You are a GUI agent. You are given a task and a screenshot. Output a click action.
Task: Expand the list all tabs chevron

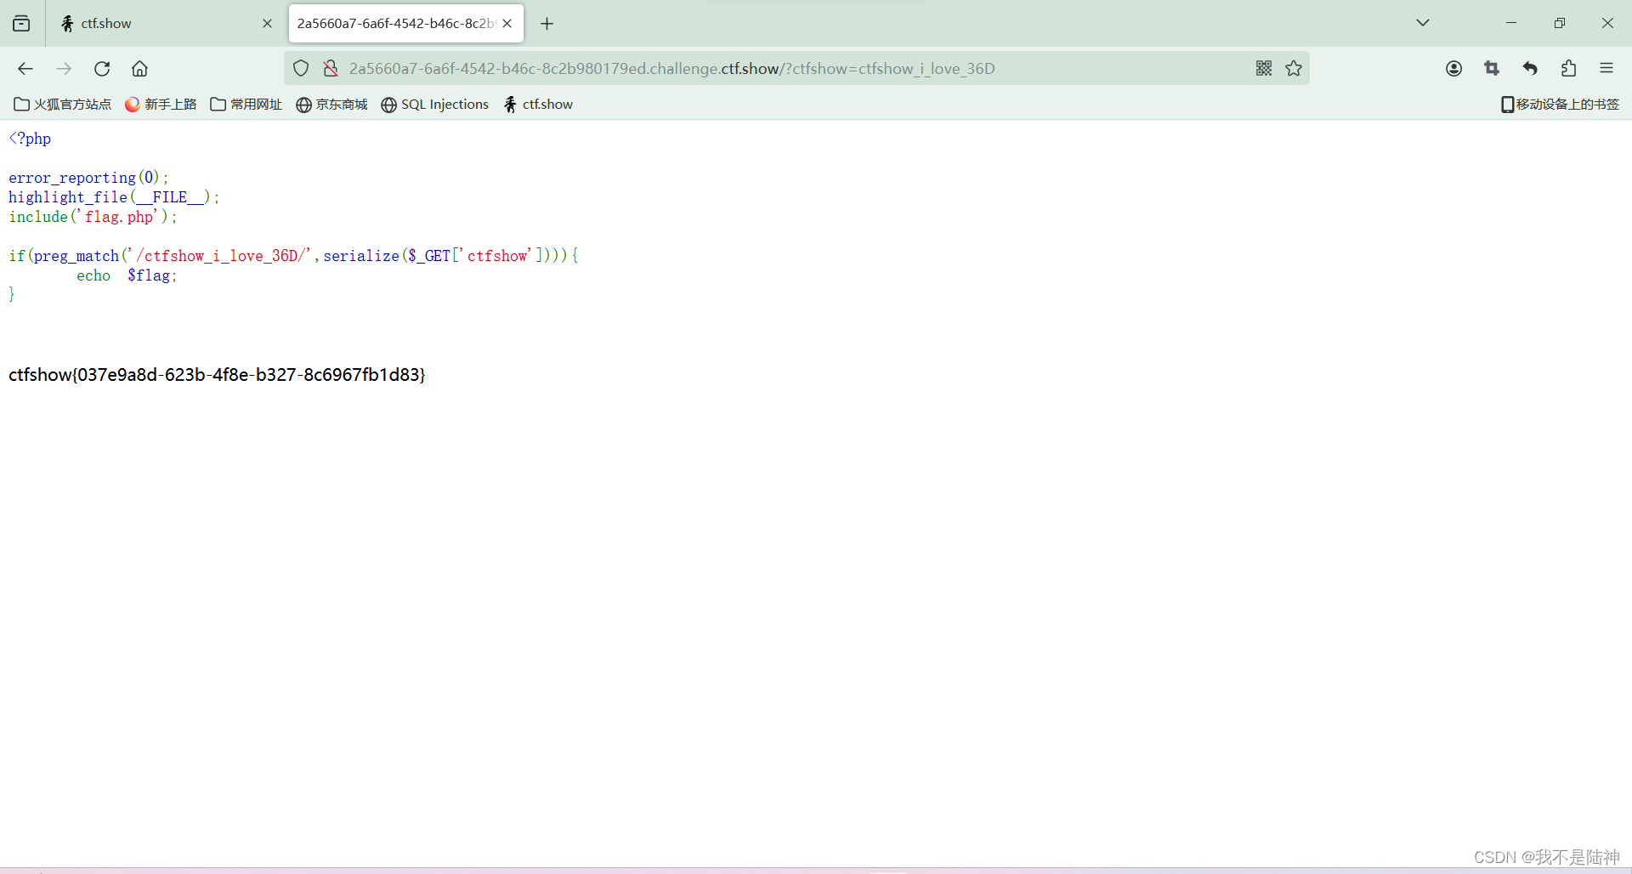[x=1423, y=23]
